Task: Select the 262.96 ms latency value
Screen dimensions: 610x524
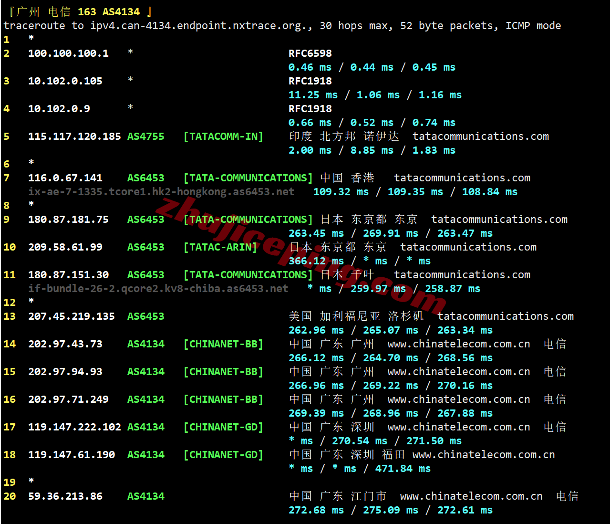Action: point(316,330)
